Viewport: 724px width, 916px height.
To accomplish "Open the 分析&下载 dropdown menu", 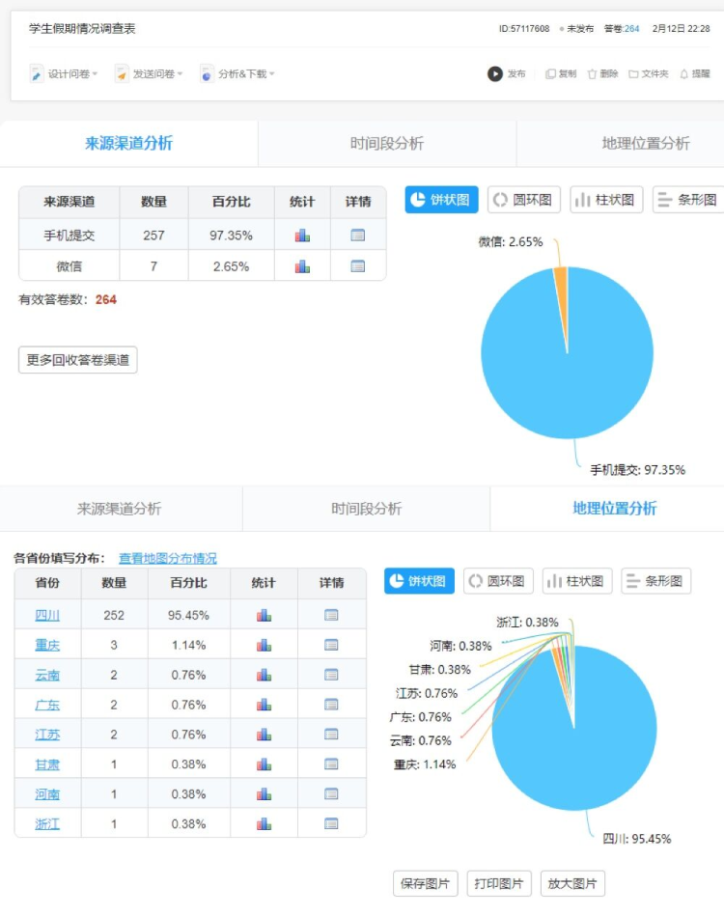I will pos(237,73).
